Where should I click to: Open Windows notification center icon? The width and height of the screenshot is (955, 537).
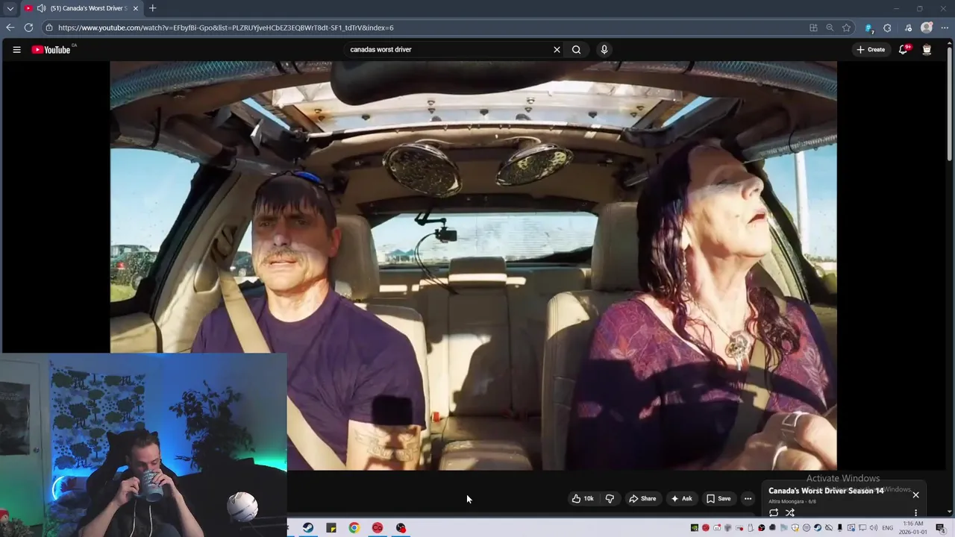pos(940,528)
